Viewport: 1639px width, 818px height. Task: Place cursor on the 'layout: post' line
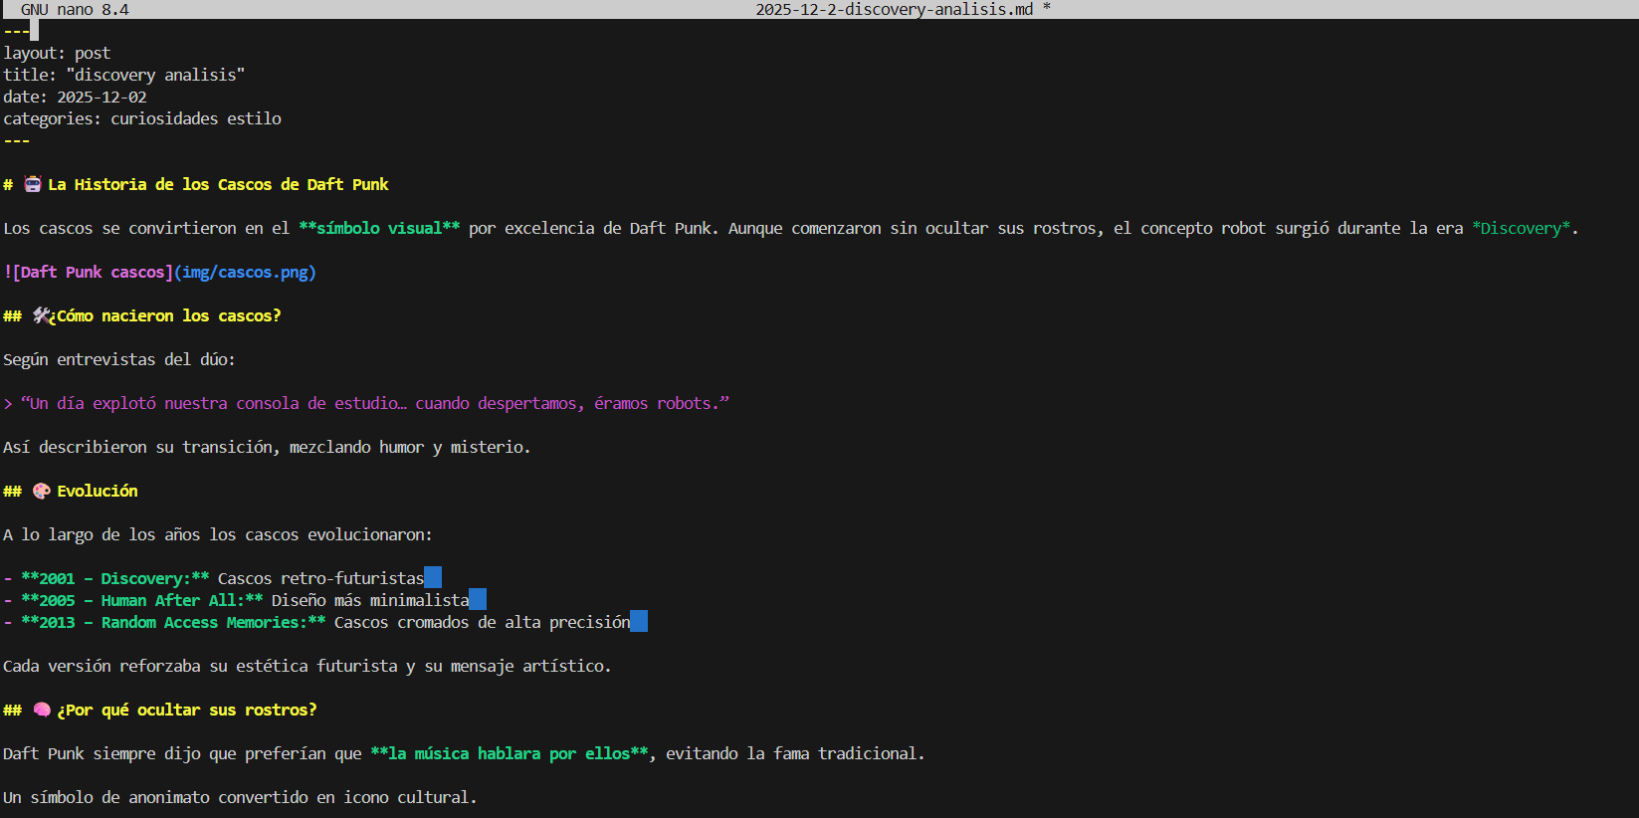(x=57, y=53)
